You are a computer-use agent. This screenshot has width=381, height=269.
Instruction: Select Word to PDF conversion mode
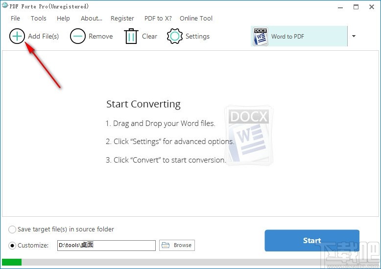[x=299, y=36]
